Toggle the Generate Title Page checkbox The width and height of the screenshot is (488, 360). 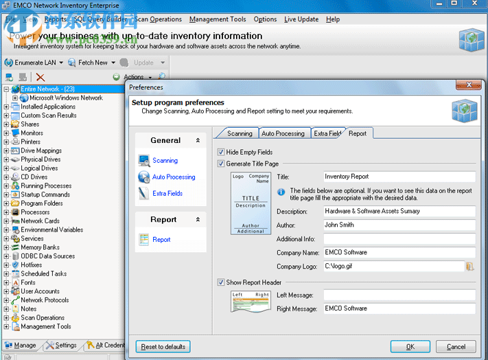click(221, 164)
